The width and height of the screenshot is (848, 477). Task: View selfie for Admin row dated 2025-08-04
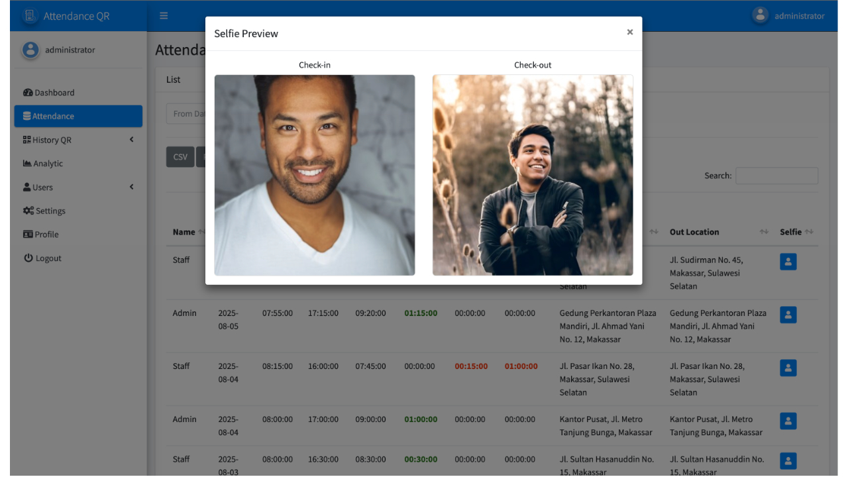pyautogui.click(x=788, y=421)
